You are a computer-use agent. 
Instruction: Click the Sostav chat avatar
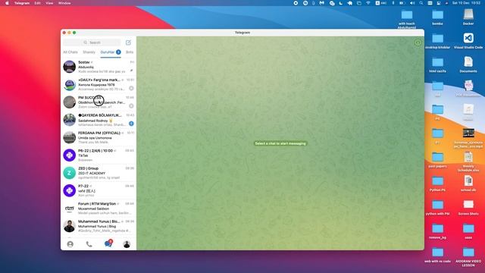(x=69, y=67)
